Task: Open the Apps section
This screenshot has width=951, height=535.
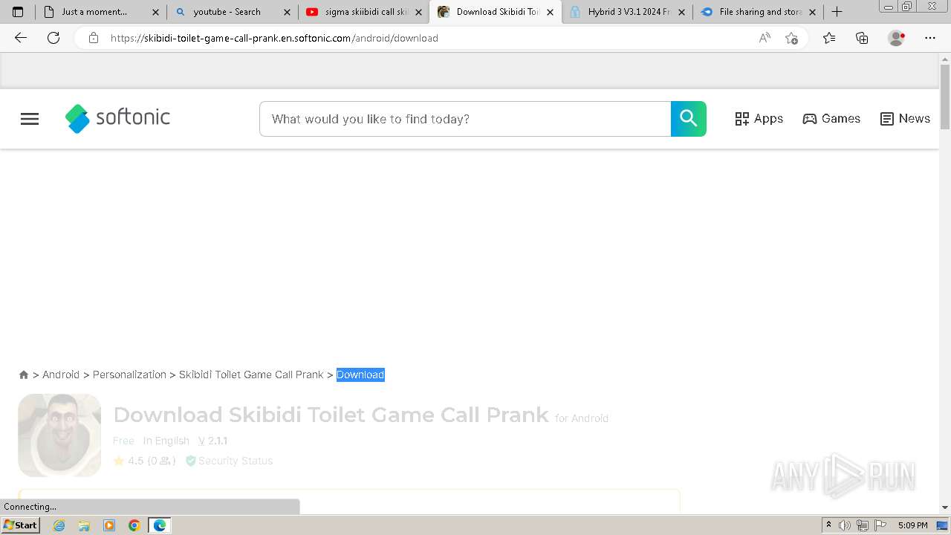Action: pyautogui.click(x=759, y=119)
